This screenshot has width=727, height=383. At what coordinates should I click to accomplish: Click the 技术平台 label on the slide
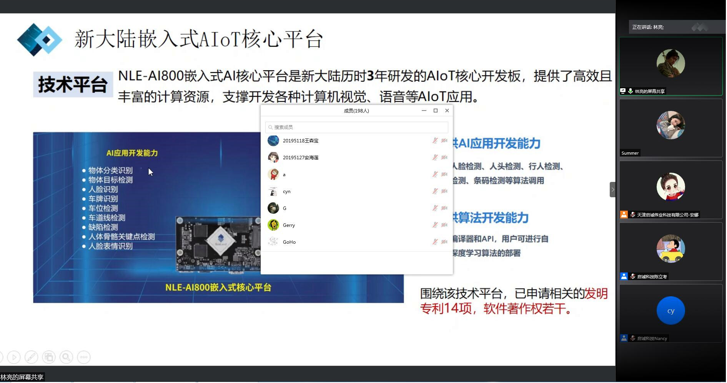pos(73,84)
